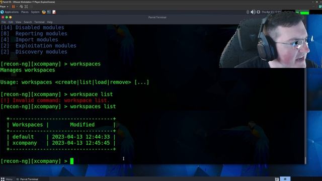Open the notes launcher icon in top panel

(x=54, y=12)
